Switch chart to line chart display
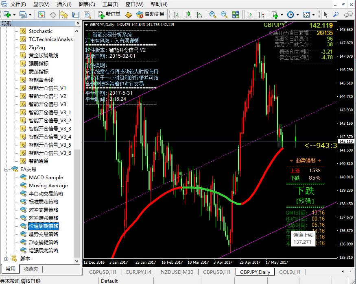356x284 pixels. point(199,15)
